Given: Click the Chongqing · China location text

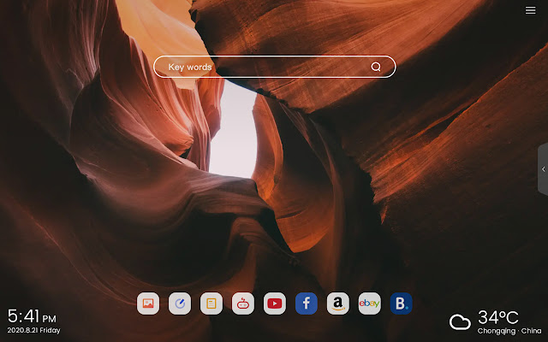Looking at the screenshot, I should coord(509,331).
